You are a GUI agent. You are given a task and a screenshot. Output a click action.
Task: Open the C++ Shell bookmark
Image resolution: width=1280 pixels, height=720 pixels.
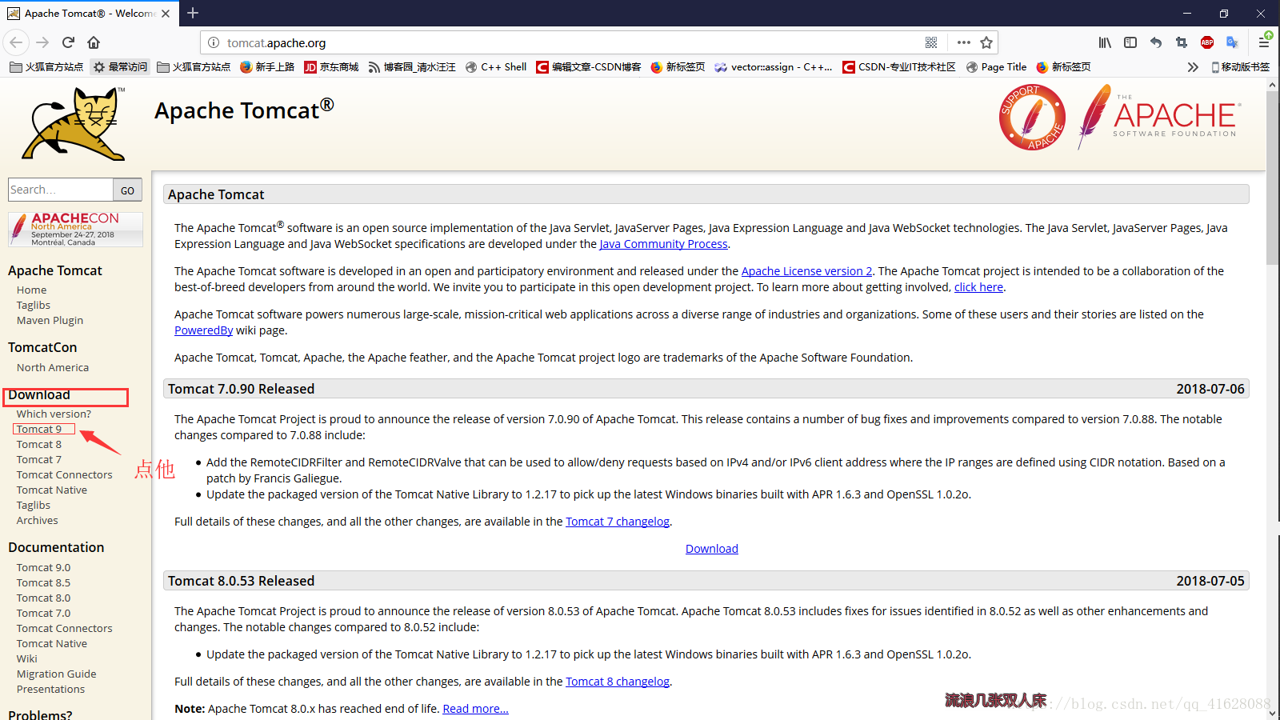[x=496, y=67]
